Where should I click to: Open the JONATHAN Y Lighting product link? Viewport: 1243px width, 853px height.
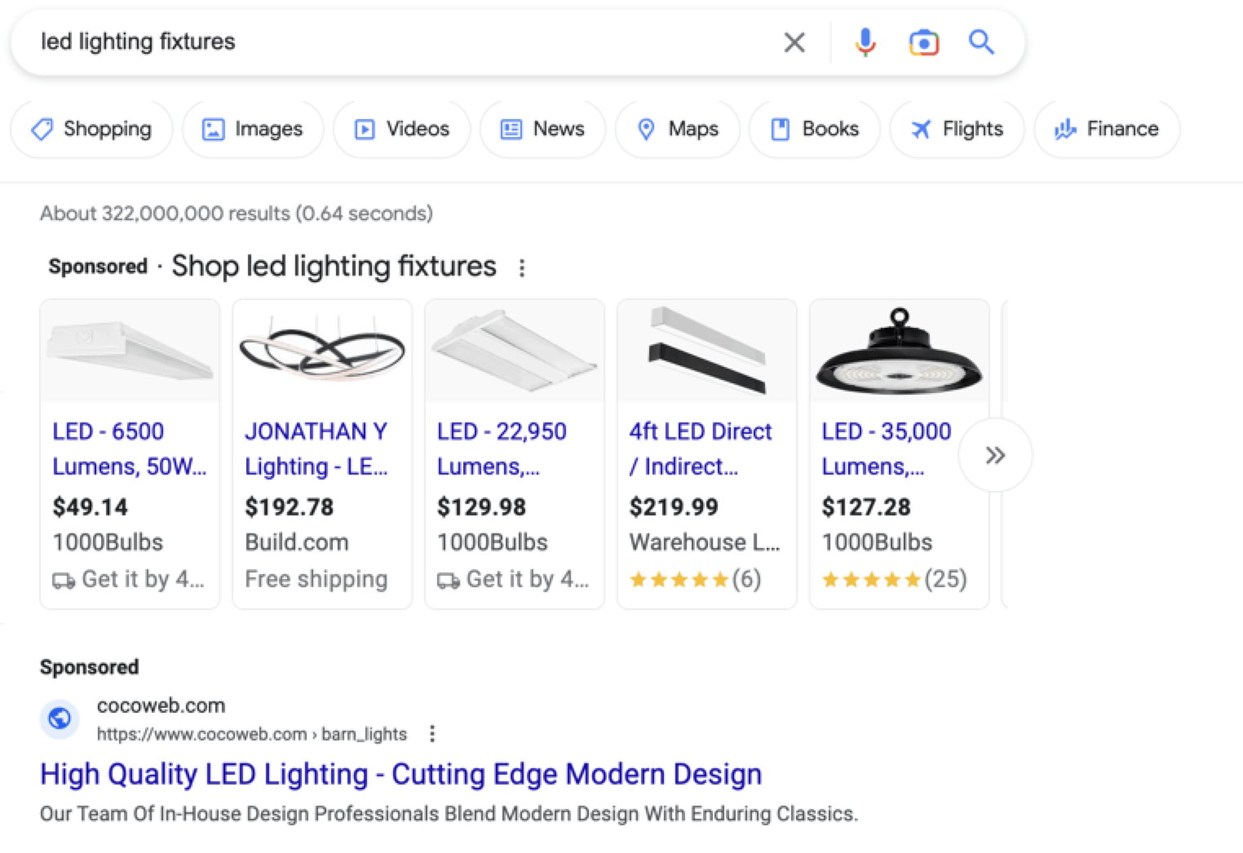pos(316,449)
